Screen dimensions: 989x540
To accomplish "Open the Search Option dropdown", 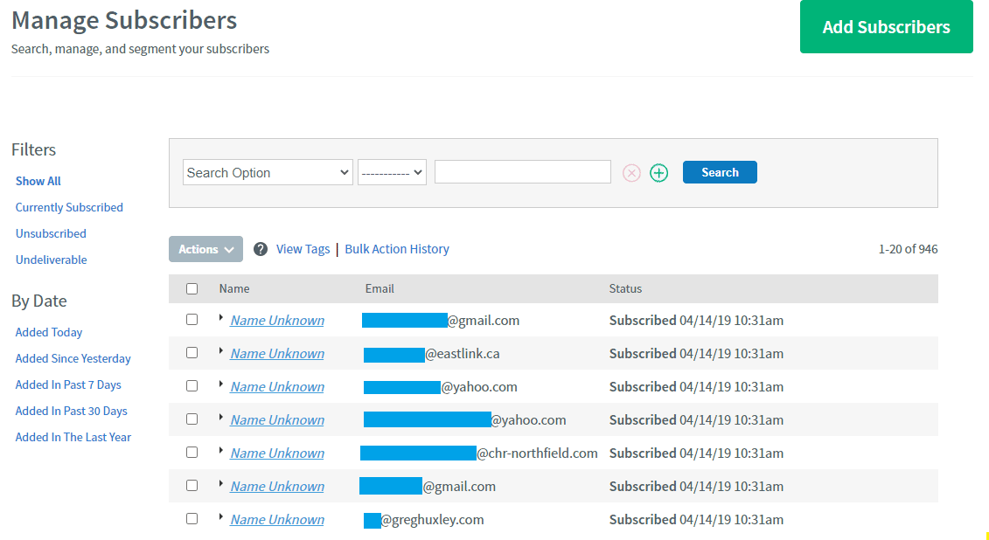I will tap(267, 172).
